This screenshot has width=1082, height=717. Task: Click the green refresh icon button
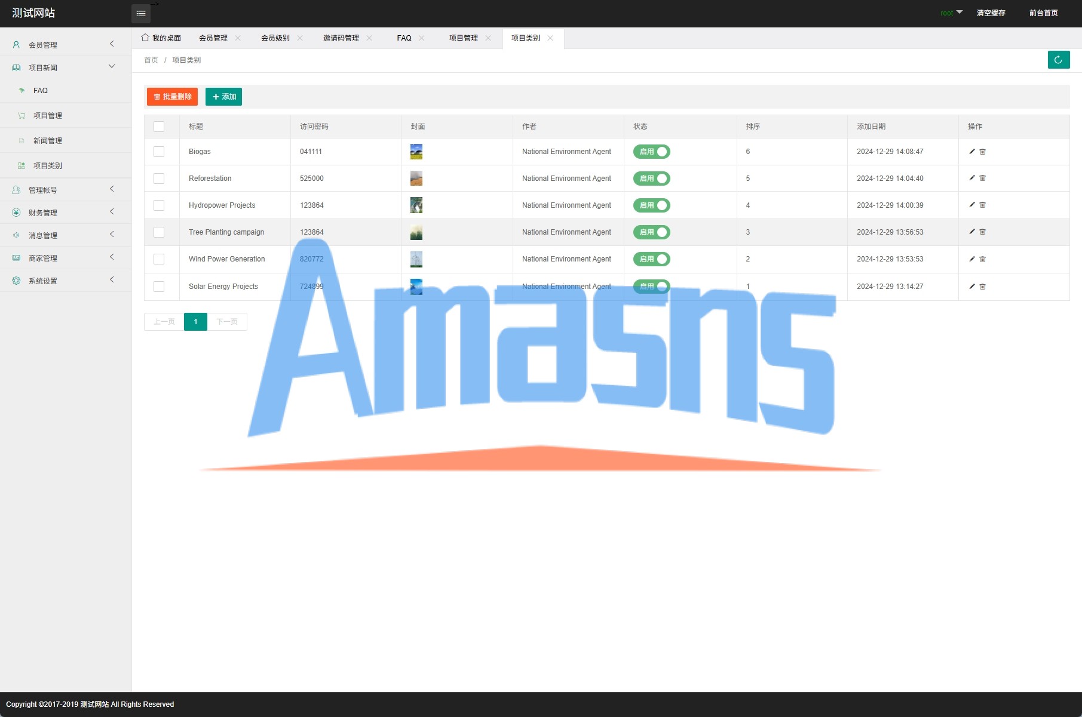(1058, 60)
